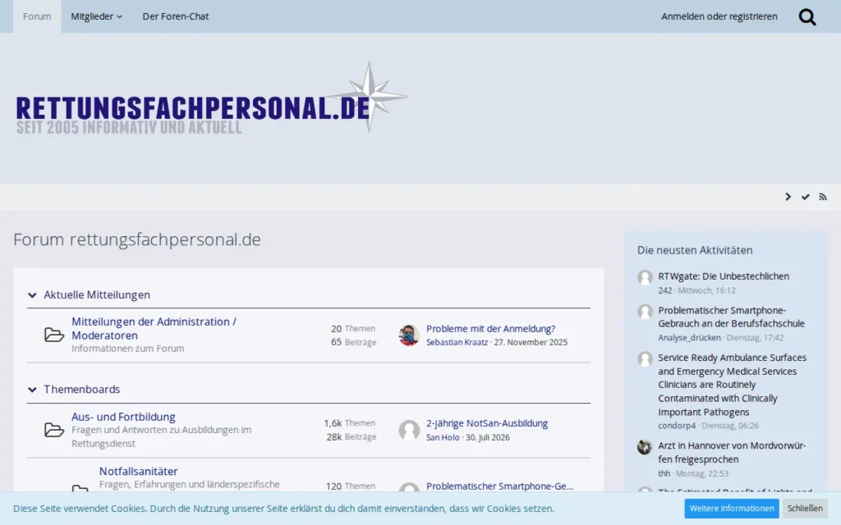
Task: Open Mitglieder dropdown menu
Action: (97, 16)
